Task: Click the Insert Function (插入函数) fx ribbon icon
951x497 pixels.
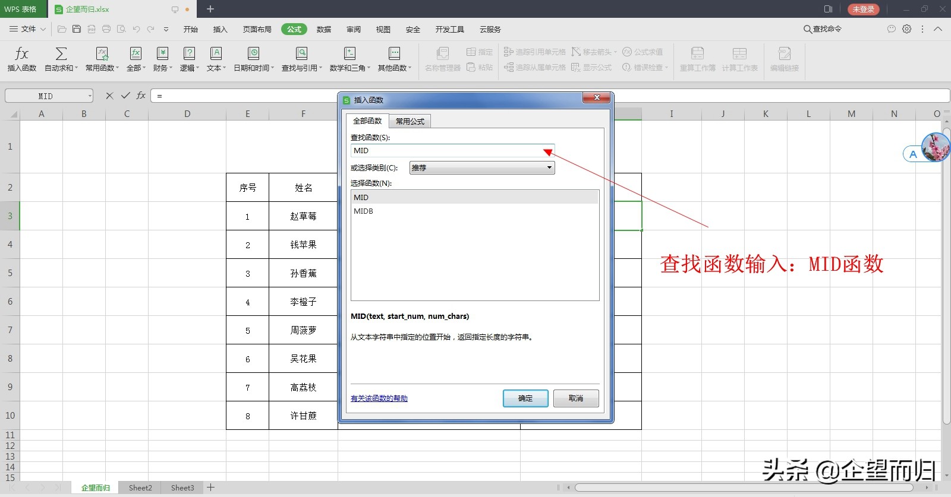Action: pos(21,53)
